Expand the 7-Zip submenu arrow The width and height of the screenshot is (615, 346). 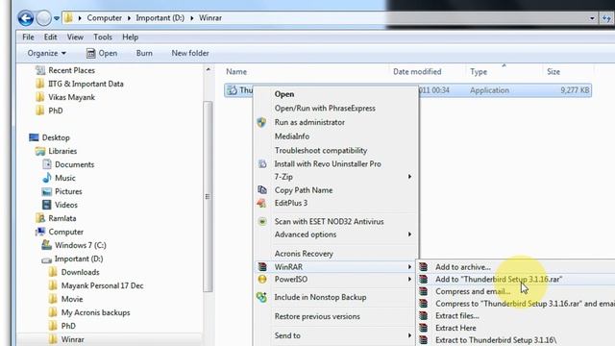(x=409, y=177)
